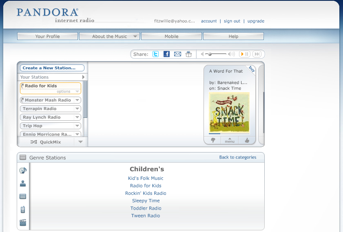Open Sleepy Time genre station
This screenshot has width=343, height=232.
[146, 201]
